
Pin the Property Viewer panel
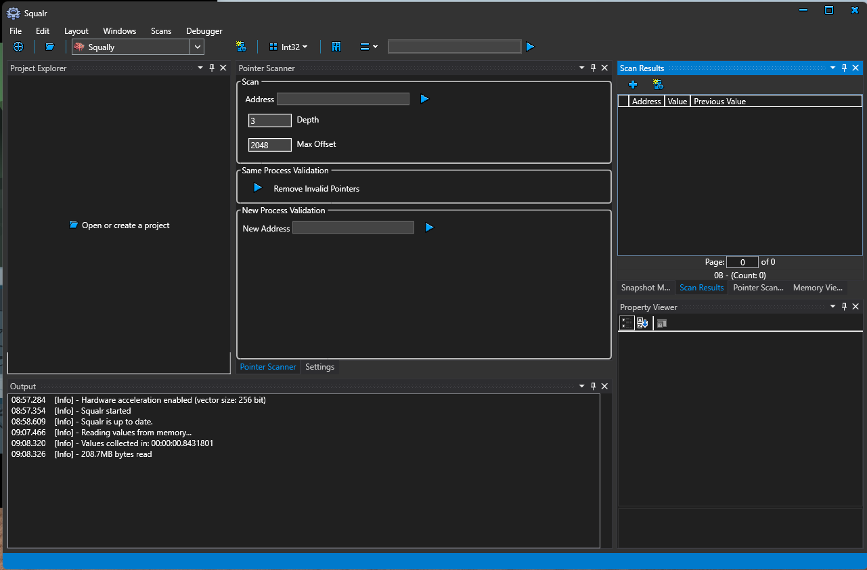coord(845,307)
